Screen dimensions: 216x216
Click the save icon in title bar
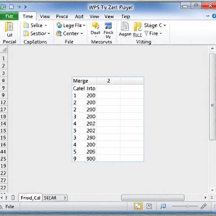click(x=11, y=7)
